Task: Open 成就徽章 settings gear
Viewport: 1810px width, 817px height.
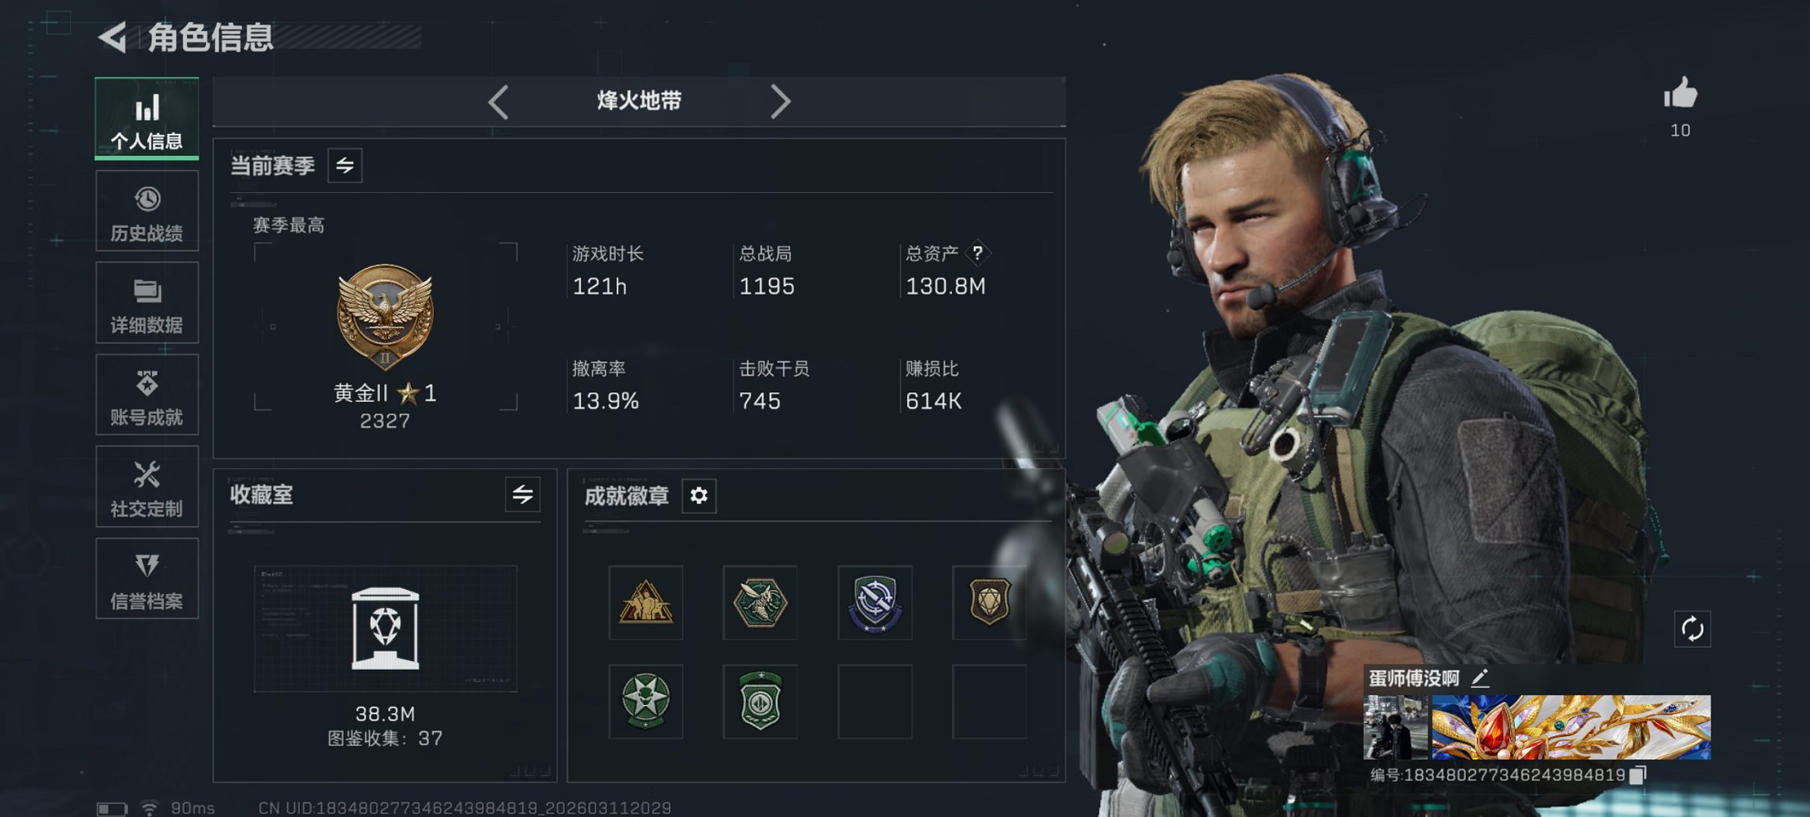Action: [x=699, y=496]
